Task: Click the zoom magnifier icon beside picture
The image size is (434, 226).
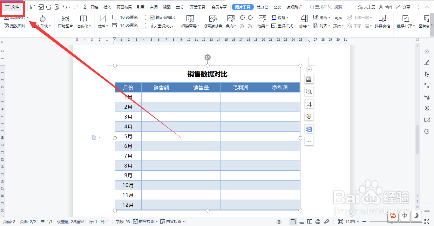Action: point(309,92)
